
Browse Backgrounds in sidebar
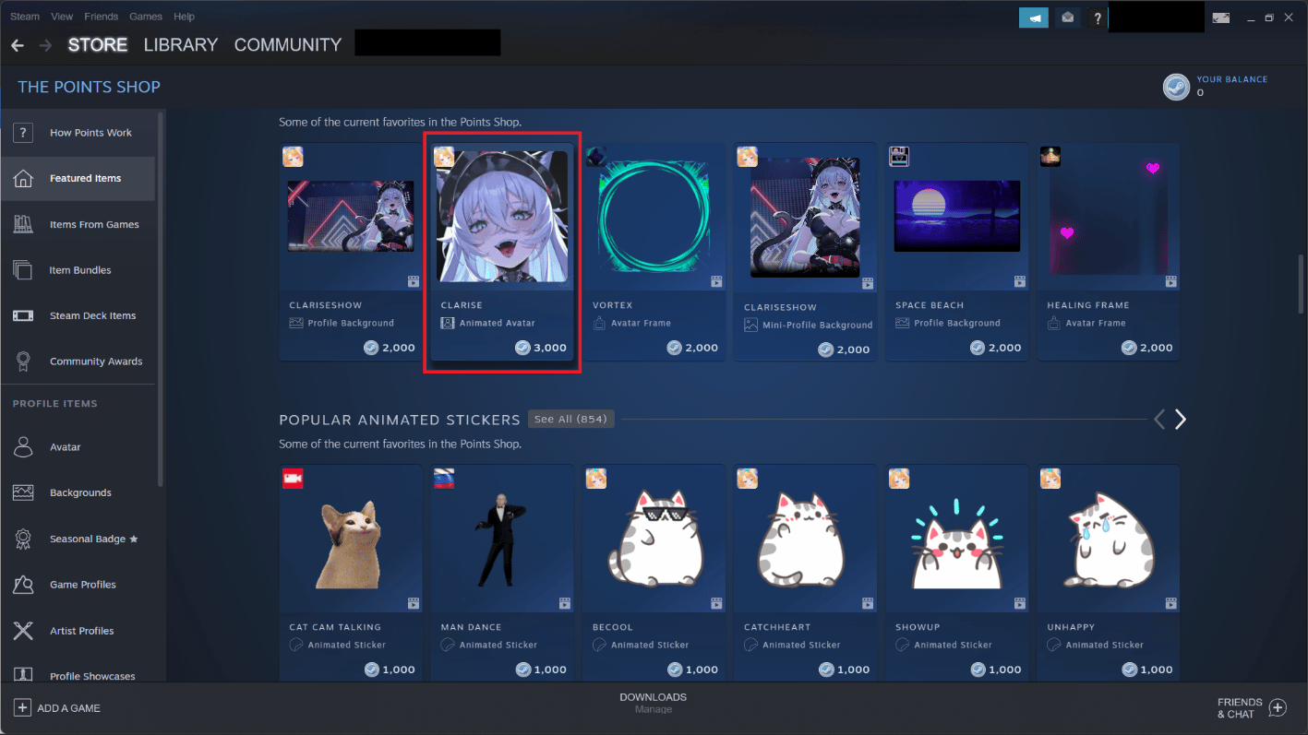tap(78, 492)
